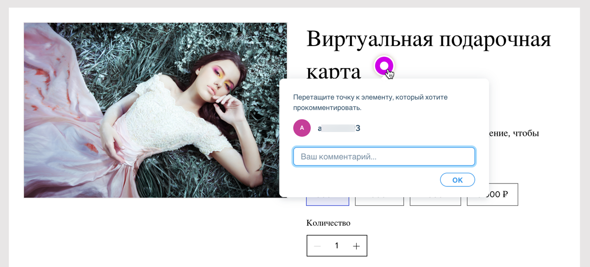Viewport: 590px width, 267px height.
Task: Click the description text 'ение, чтобы'
Action: click(514, 133)
